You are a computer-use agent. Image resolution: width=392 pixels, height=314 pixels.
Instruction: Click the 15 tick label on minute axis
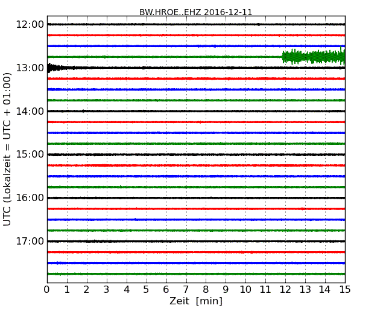pos(345,290)
